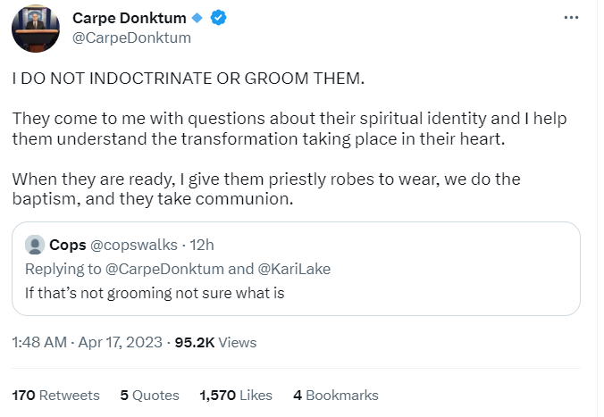This screenshot has width=604, height=417.
Task: Show the 170 Retweets list
Action: coord(55,395)
